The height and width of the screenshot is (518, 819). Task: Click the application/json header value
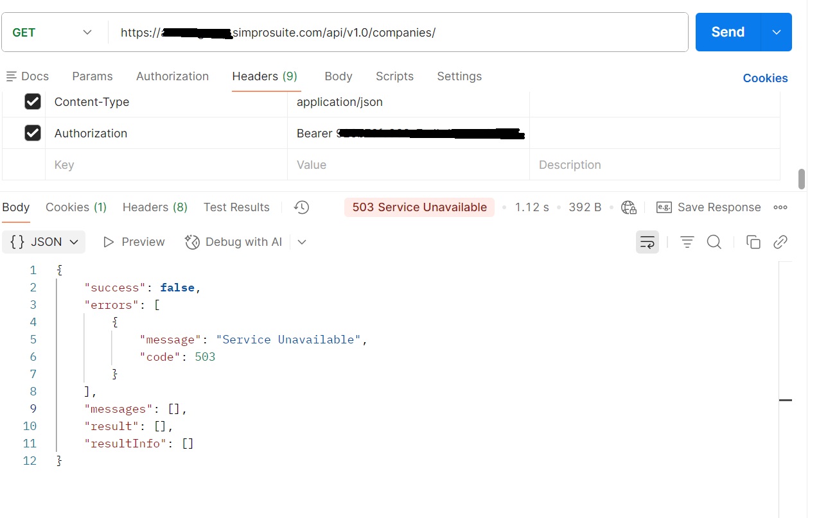pos(340,101)
